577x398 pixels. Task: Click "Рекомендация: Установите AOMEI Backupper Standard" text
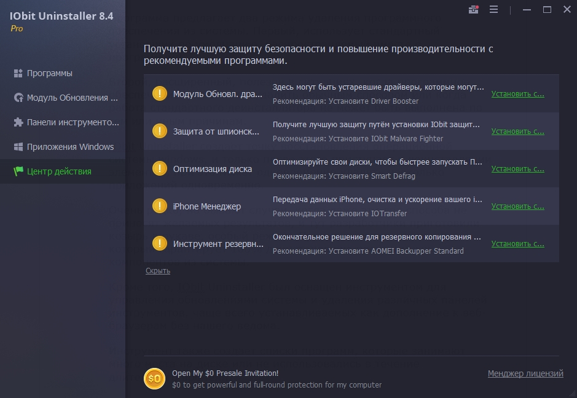tap(368, 251)
